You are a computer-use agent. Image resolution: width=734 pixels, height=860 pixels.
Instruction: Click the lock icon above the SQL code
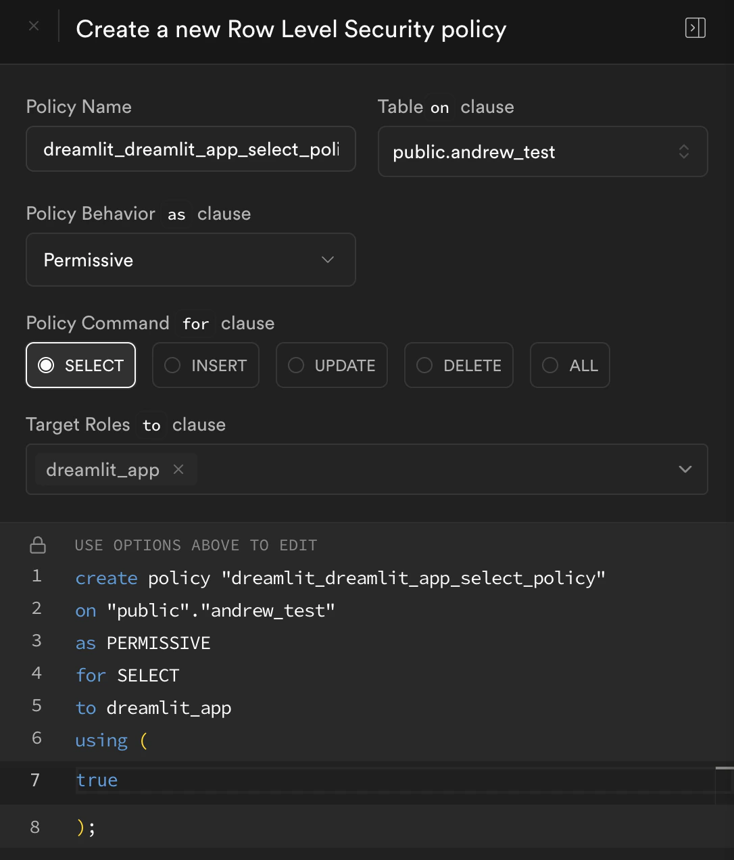pos(37,544)
